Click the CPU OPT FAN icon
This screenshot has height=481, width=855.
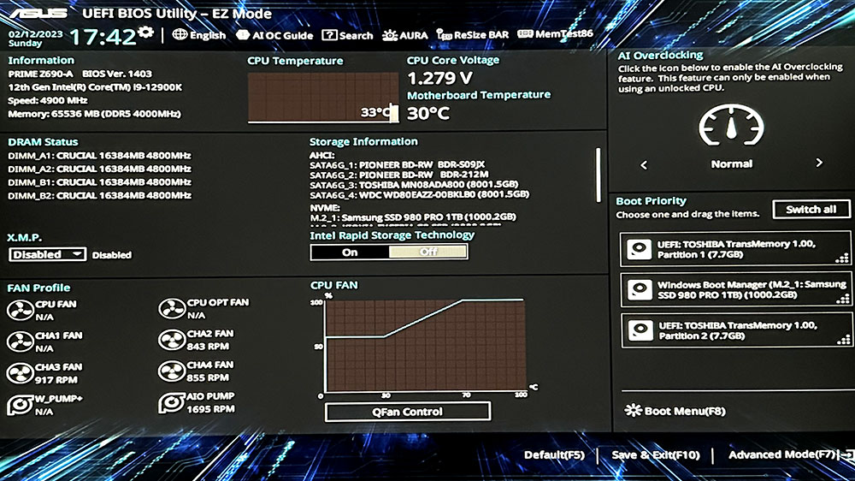tap(172, 309)
